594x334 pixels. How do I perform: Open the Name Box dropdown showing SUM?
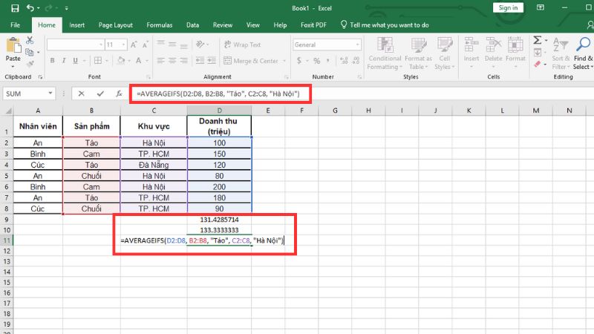tap(50, 94)
